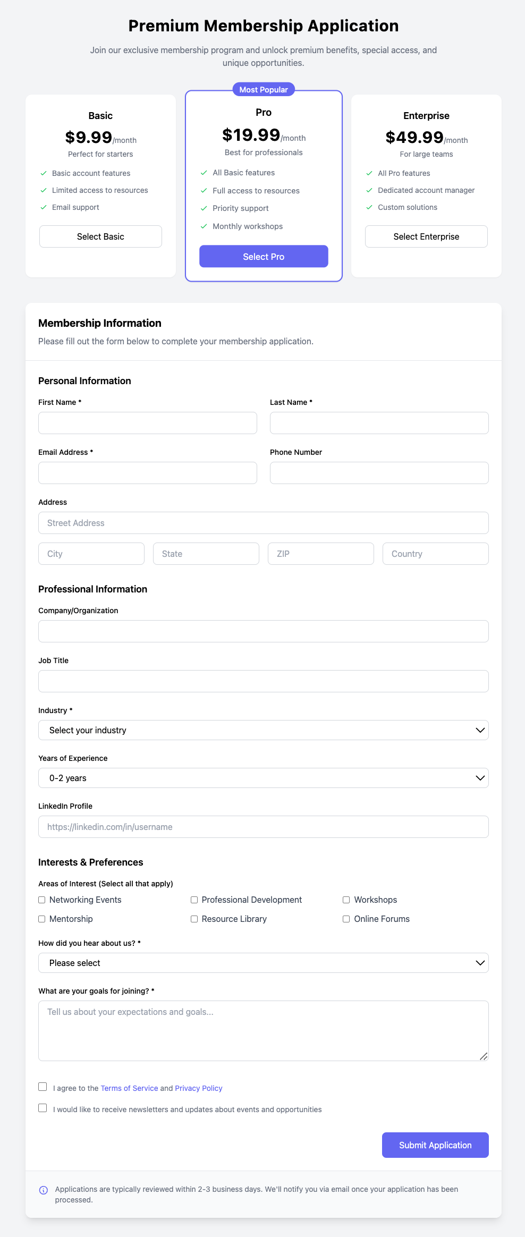
Task: Click the checkmark beside Custom solutions
Action: (369, 207)
